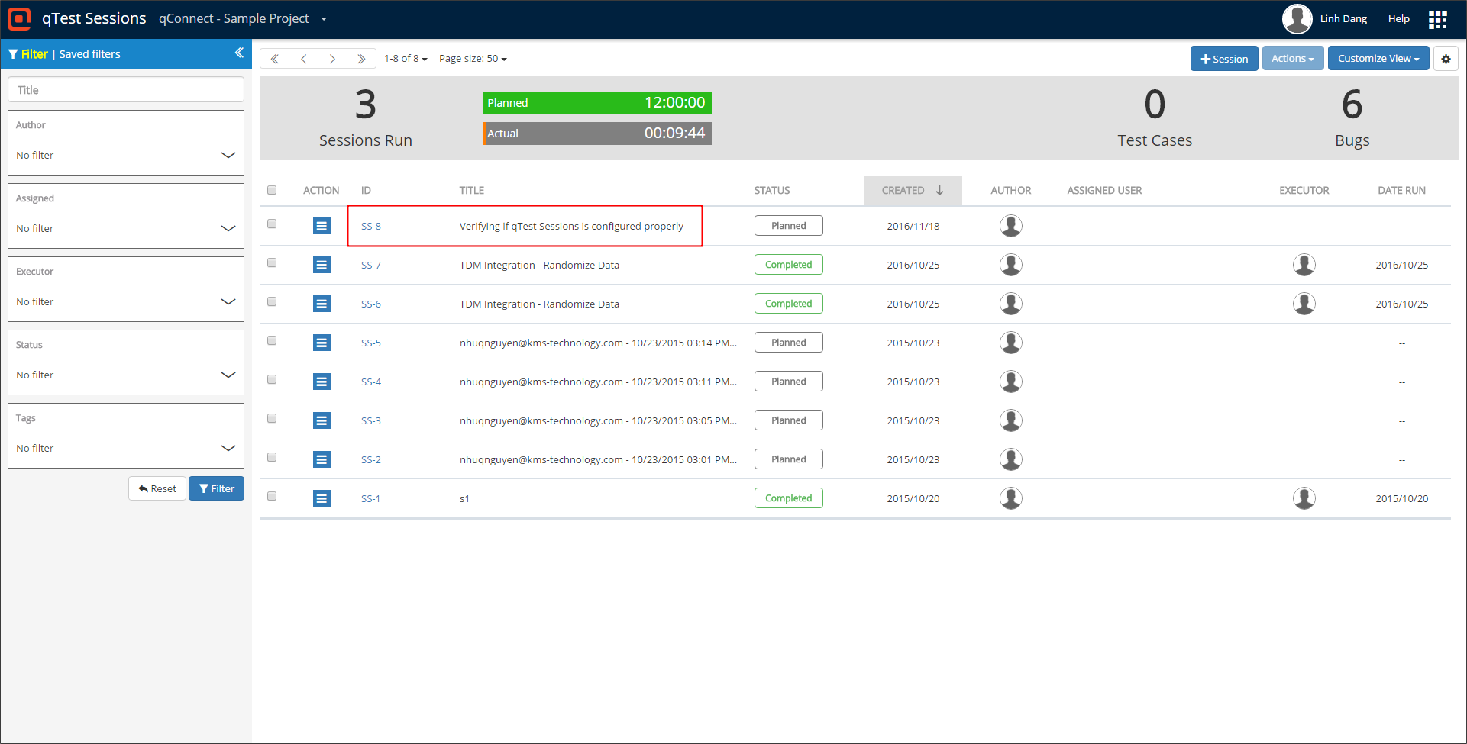Check the checkbox for session SS-8
Screen dimensions: 1467x744
272,224
